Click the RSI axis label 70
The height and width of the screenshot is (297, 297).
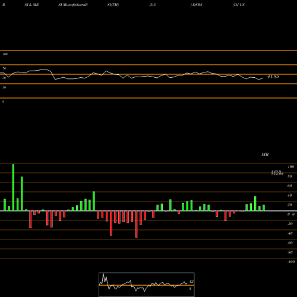coord(4,68)
